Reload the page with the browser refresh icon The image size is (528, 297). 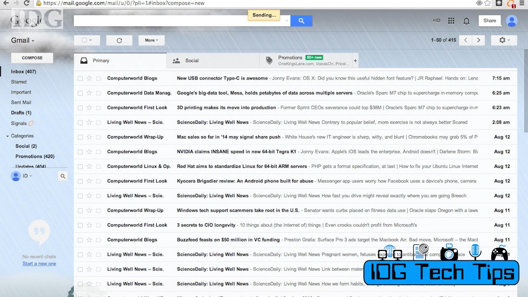point(27,3)
